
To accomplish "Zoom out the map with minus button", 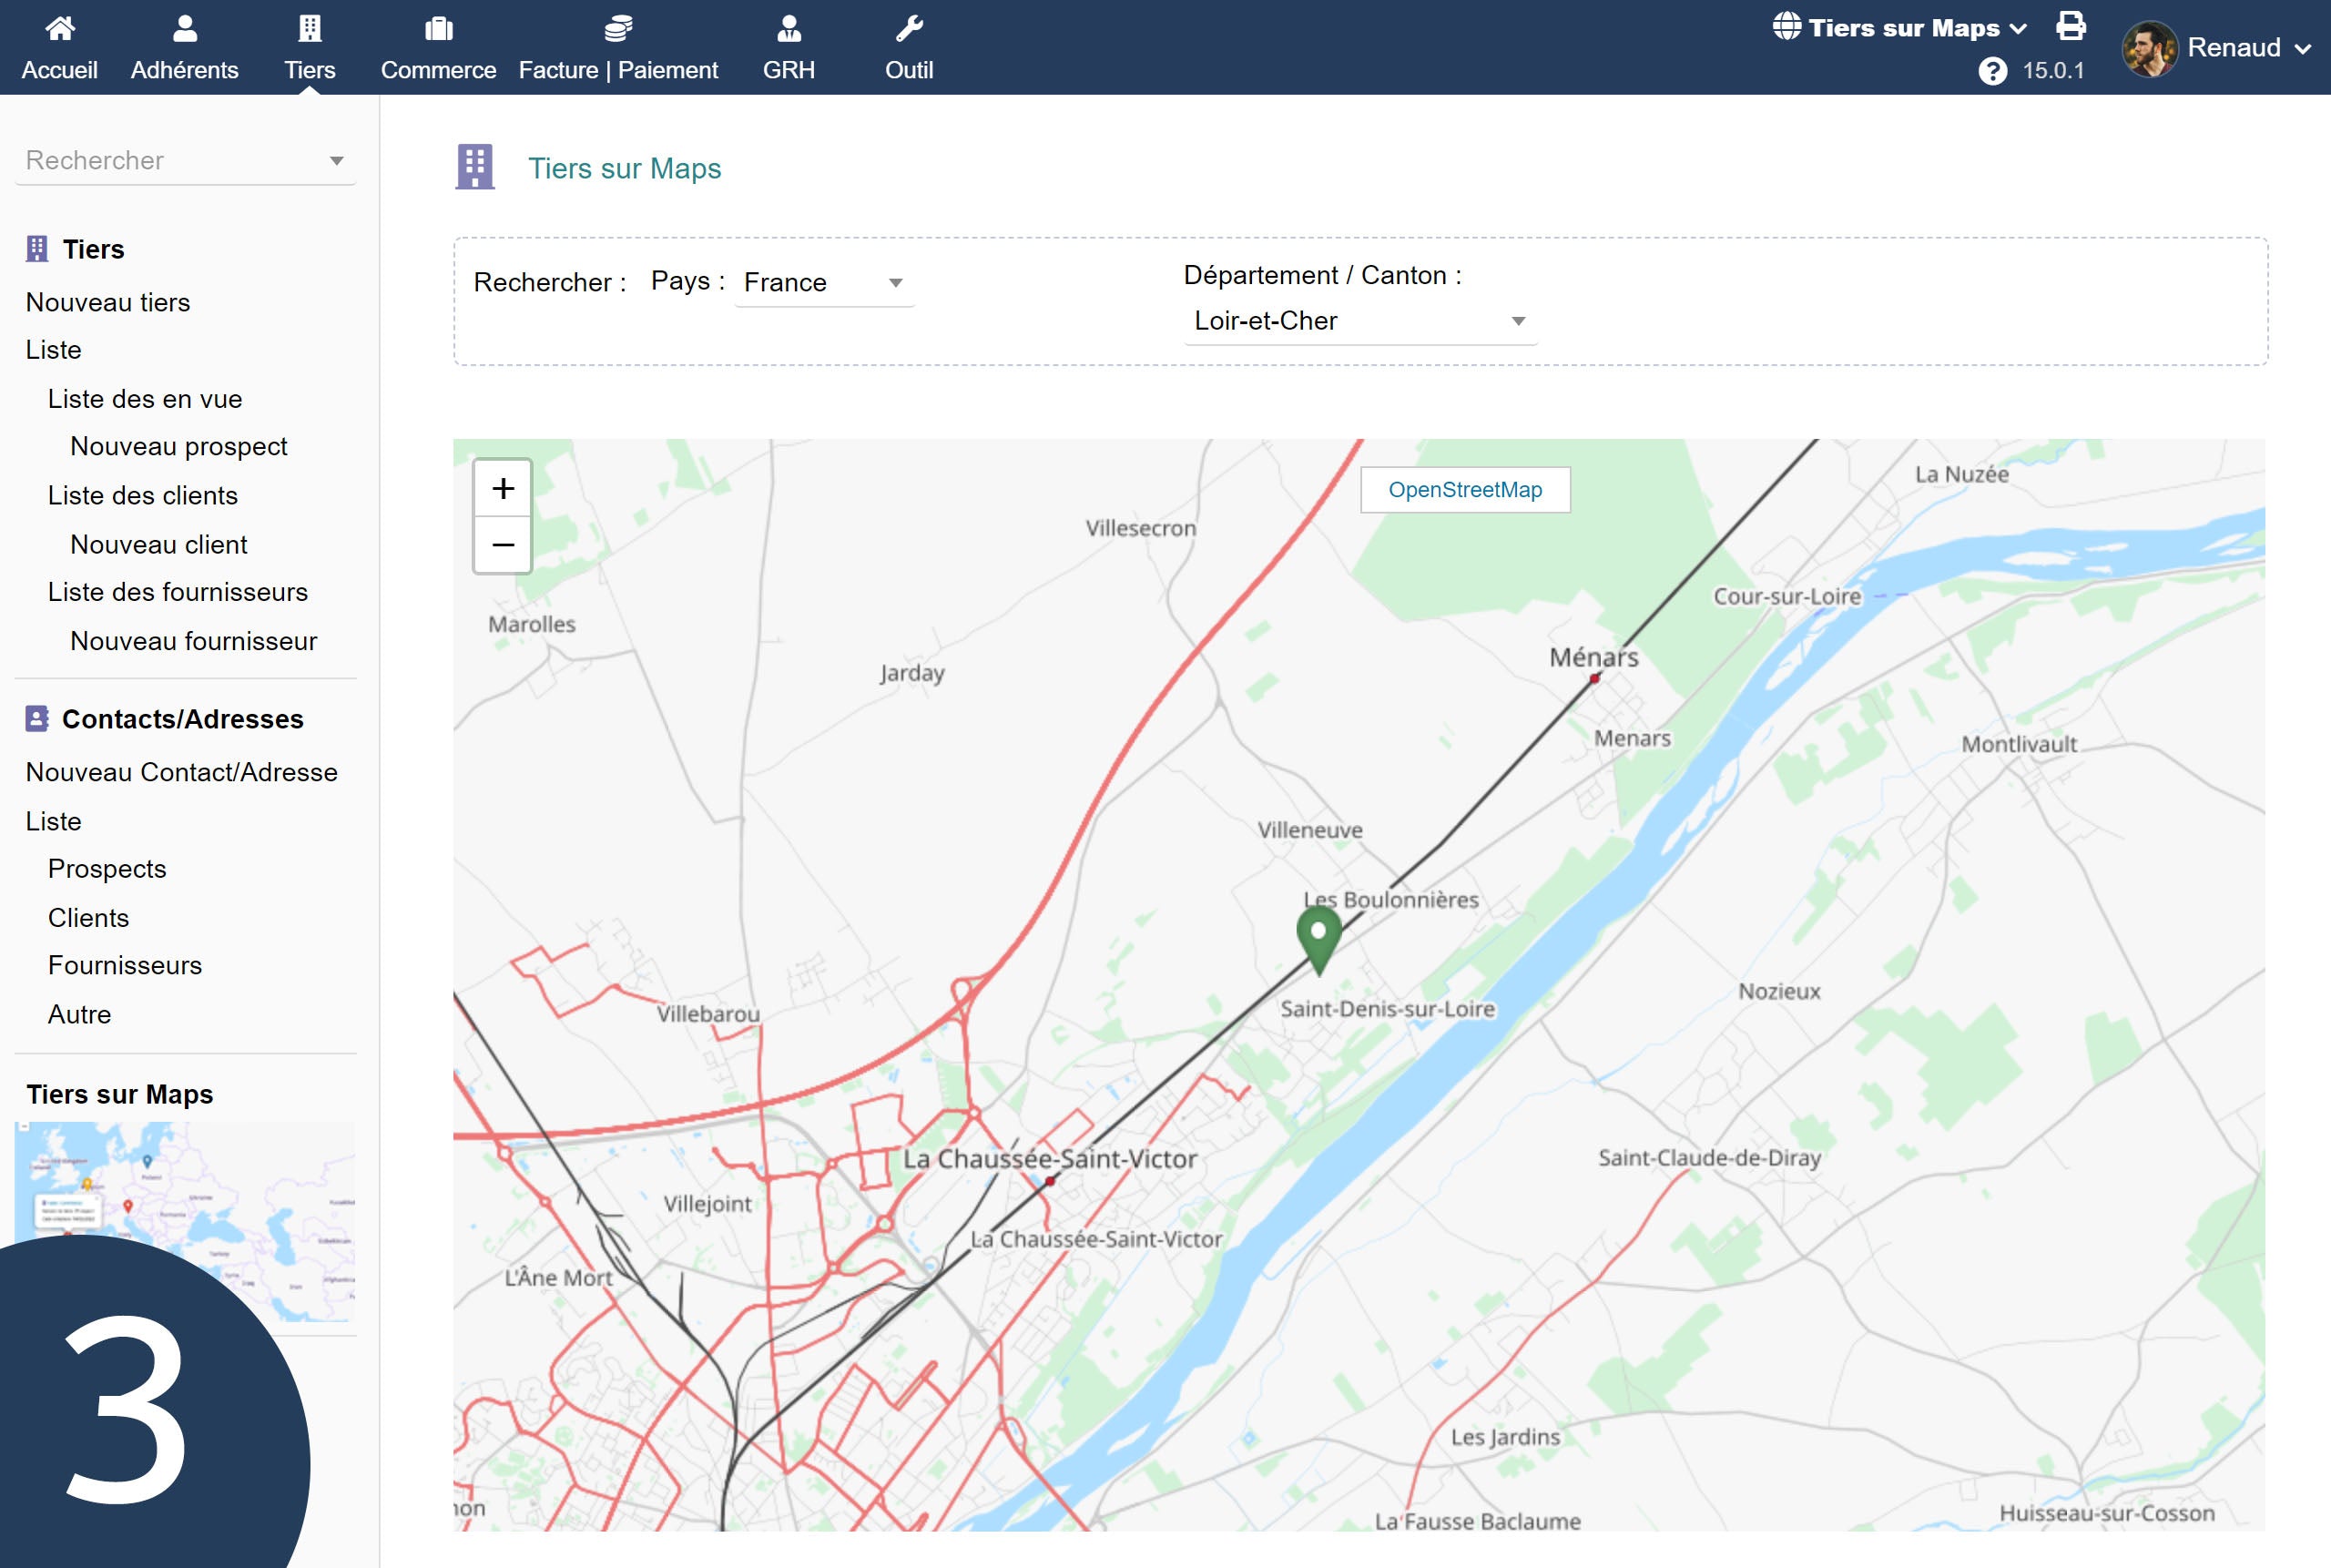I will pyautogui.click(x=503, y=545).
